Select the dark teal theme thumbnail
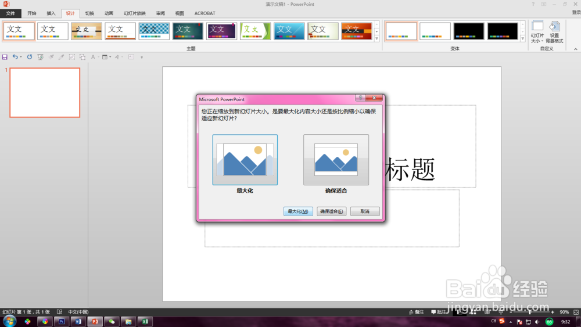581x327 pixels. (188, 31)
